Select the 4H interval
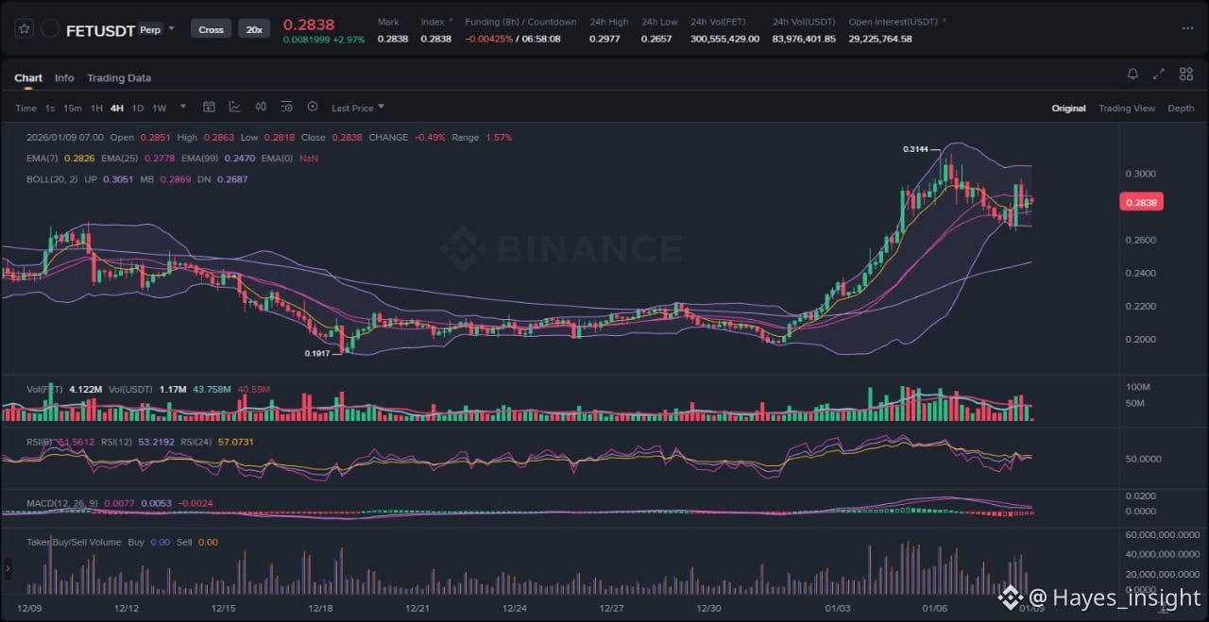Viewport: 1209px width, 622px height. 117,109
